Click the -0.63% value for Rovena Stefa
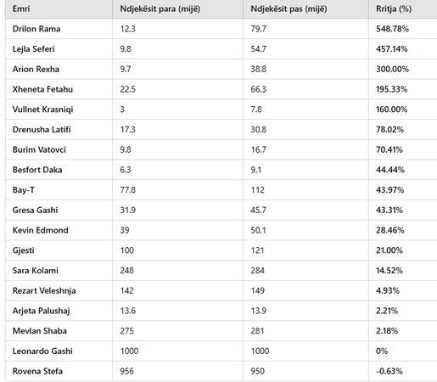Screen dimensions: 437x382 (389, 371)
